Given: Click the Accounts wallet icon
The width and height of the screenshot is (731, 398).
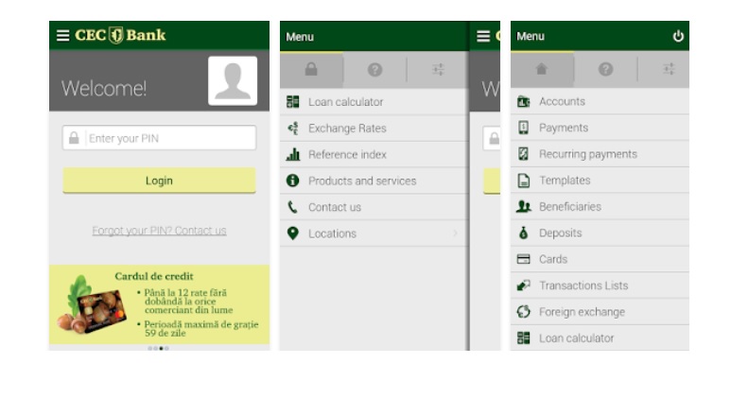Looking at the screenshot, I should [x=524, y=101].
